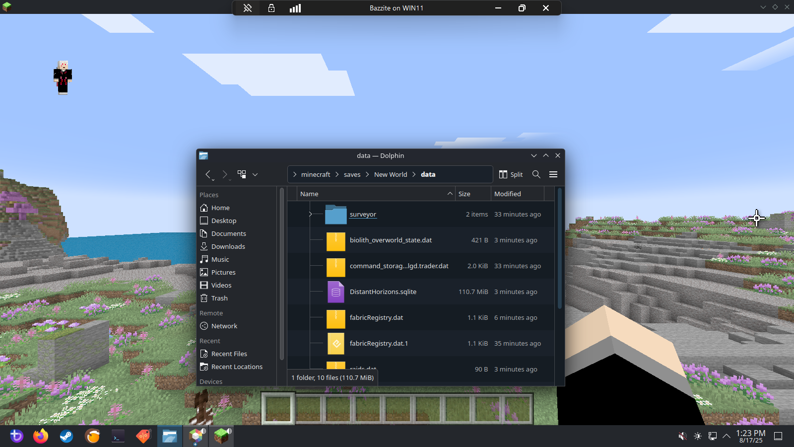Expand the surveyor folder tree arrow
Screen dimensions: 794x447
click(x=310, y=214)
